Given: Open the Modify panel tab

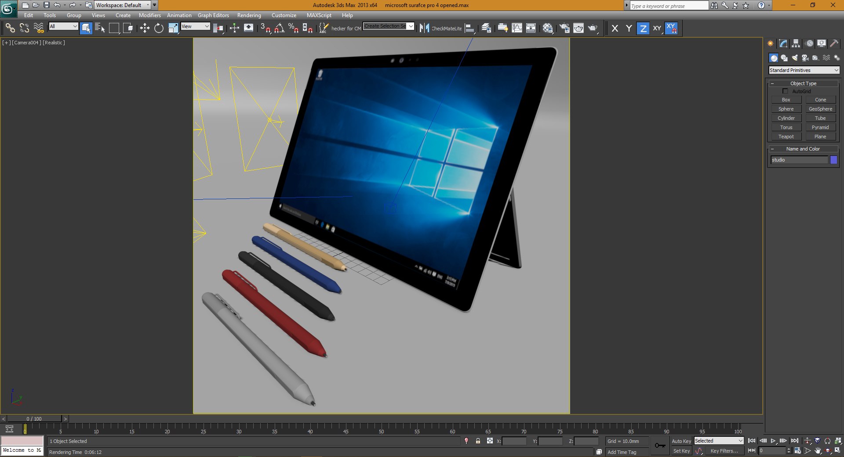Looking at the screenshot, I should pos(783,43).
